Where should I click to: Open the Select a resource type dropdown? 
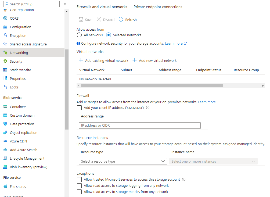[123, 161]
